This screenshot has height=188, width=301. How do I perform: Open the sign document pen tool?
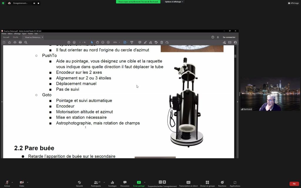tap(151, 42)
